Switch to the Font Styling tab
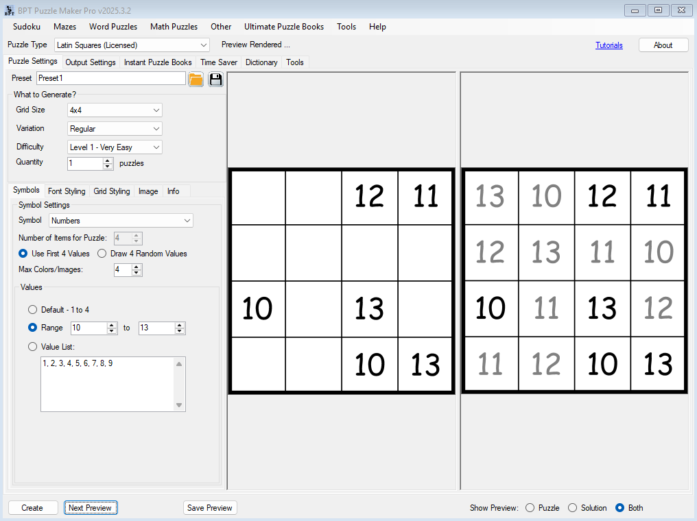697x521 pixels. [x=67, y=191]
